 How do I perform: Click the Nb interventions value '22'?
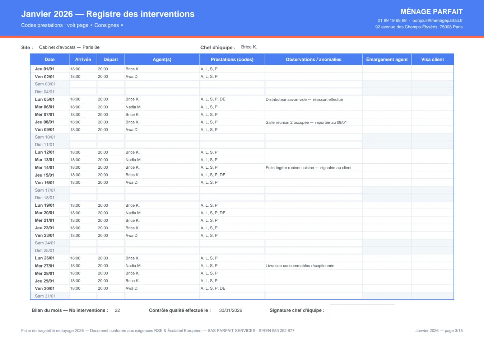coord(117,310)
